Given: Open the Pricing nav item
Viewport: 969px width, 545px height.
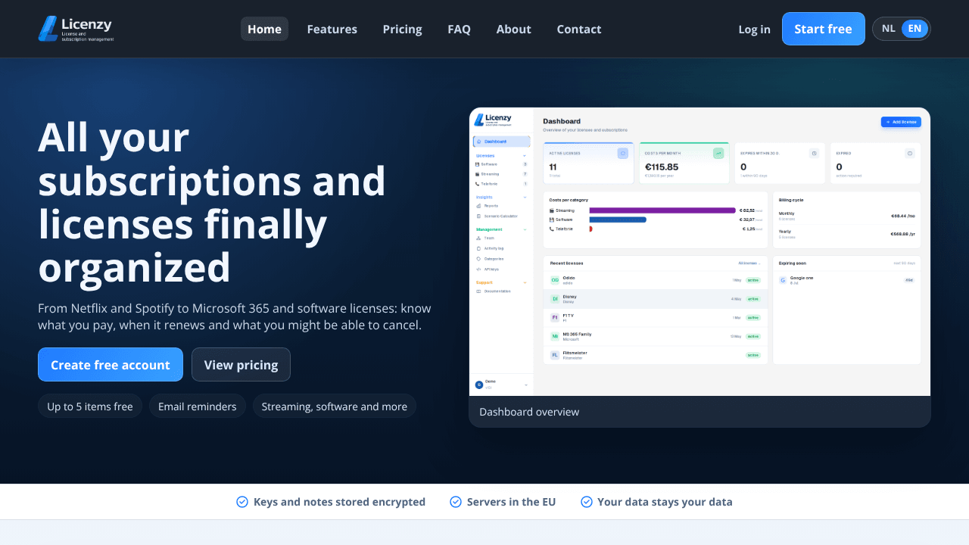Looking at the screenshot, I should pyautogui.click(x=402, y=29).
